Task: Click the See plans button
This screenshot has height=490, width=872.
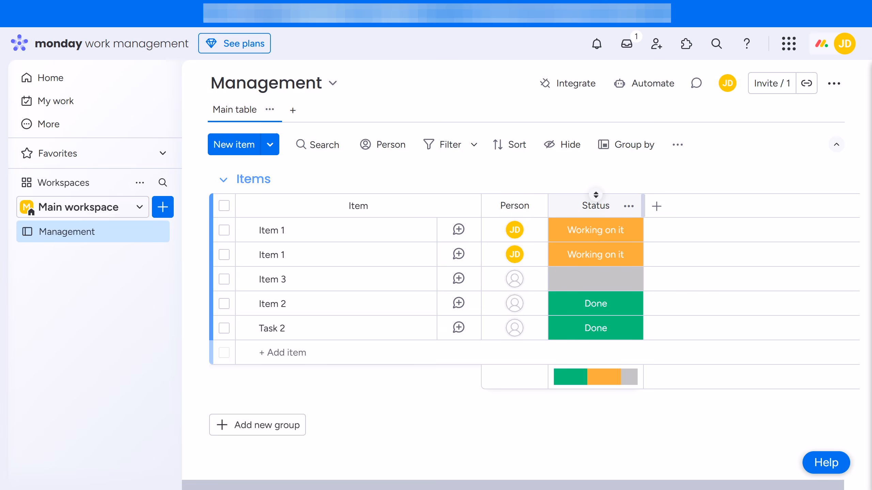Action: coord(235,43)
